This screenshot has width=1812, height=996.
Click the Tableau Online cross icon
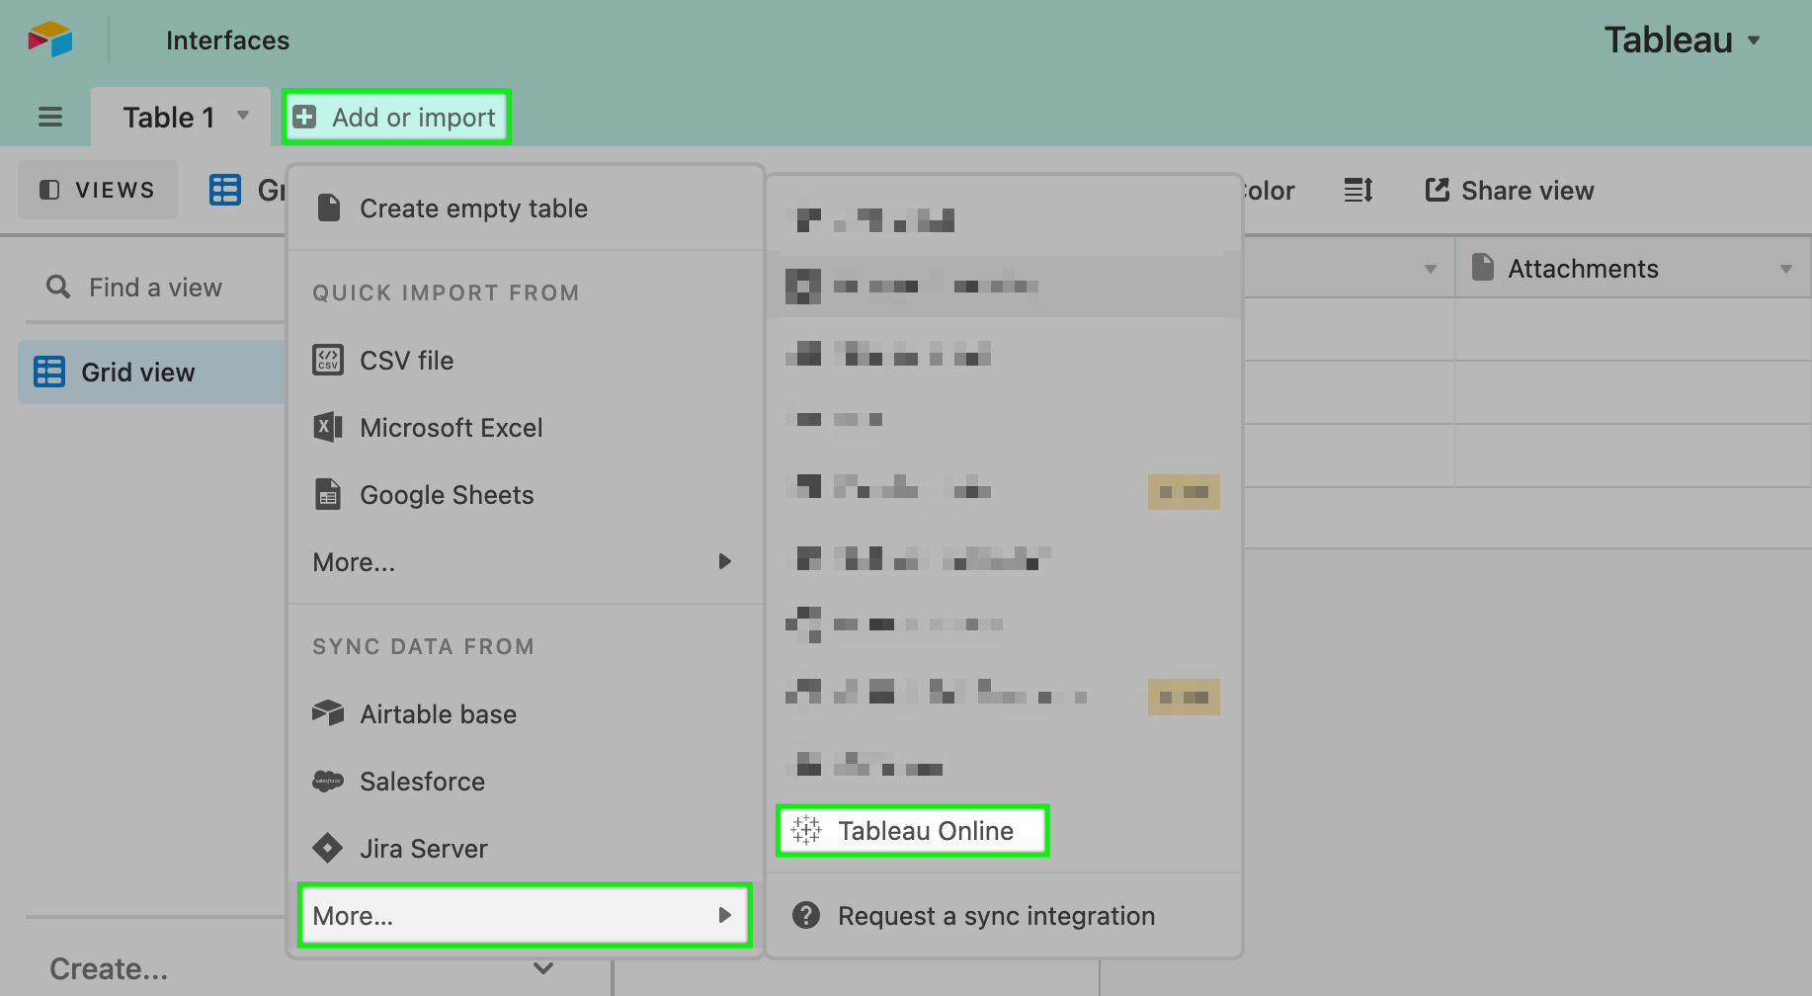point(806,830)
